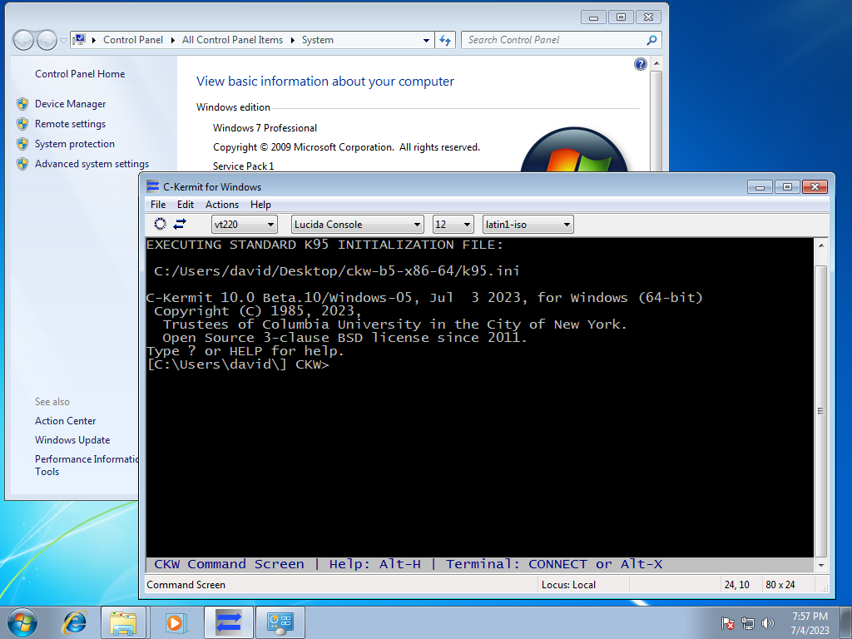Click the Kermit terminal vertical scrollbar thumb
The image size is (852, 639).
click(x=821, y=411)
